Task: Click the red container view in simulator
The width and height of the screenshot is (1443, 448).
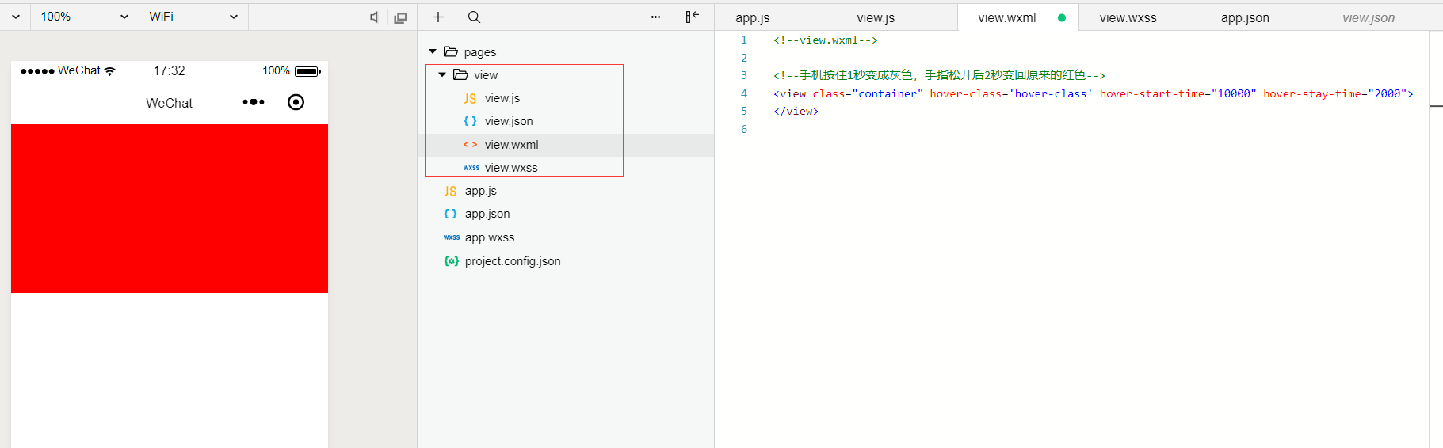Action: coord(170,208)
